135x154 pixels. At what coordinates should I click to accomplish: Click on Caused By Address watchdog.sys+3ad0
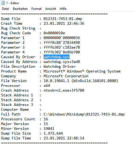click(62, 62)
